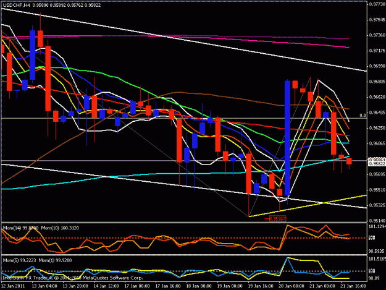
Task: Click the 19 Jan 00:00 time label
Action: click(x=229, y=286)
